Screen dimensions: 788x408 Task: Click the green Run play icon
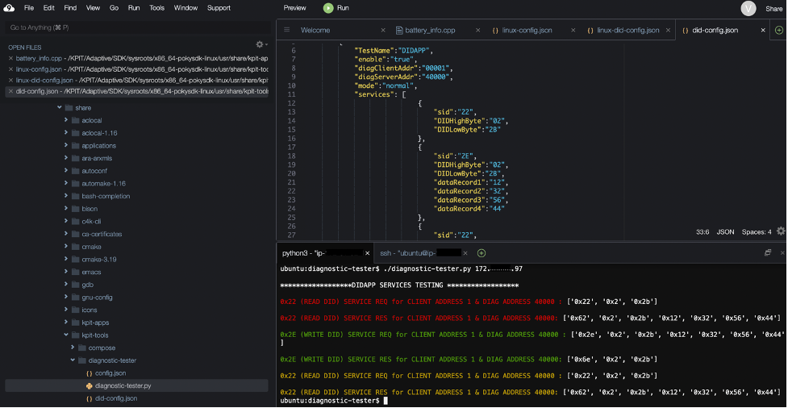pyautogui.click(x=328, y=8)
